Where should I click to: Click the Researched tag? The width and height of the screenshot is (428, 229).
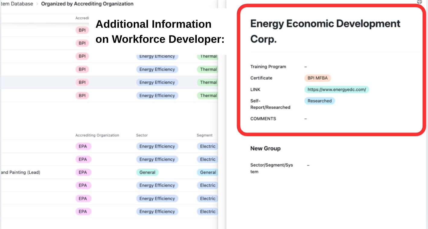pos(319,101)
